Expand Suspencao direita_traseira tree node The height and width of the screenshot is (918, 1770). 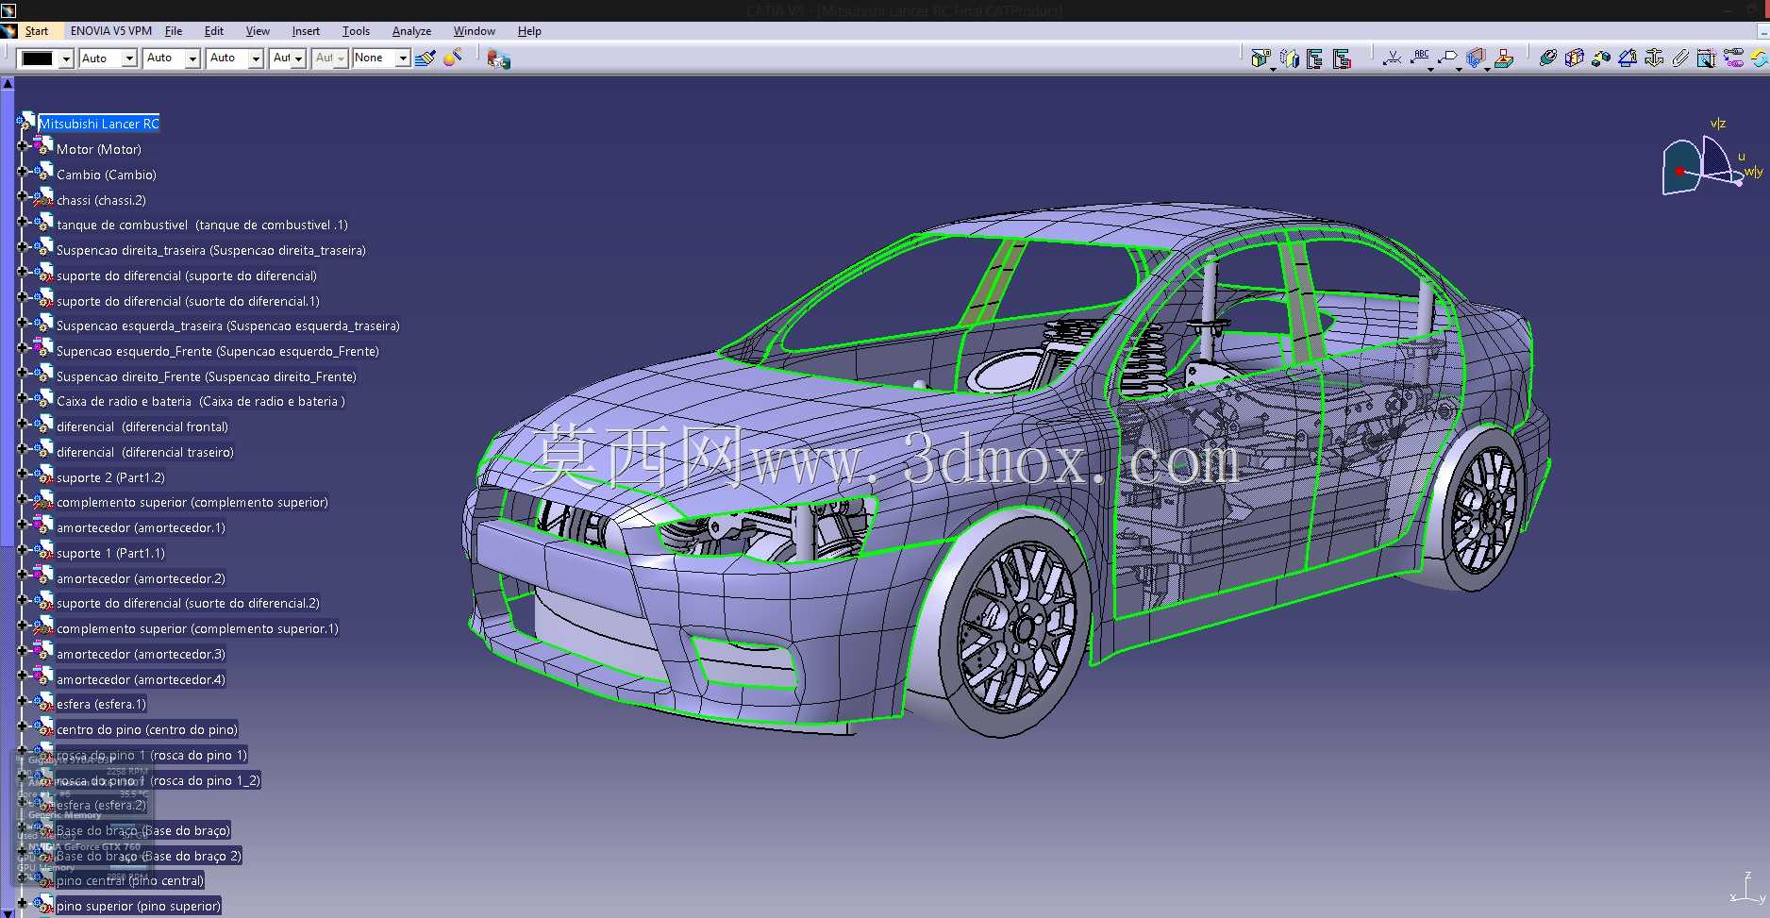click(23, 248)
